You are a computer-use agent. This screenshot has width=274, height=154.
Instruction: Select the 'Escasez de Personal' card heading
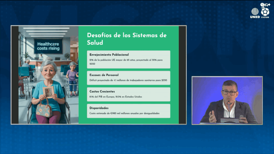104,75
